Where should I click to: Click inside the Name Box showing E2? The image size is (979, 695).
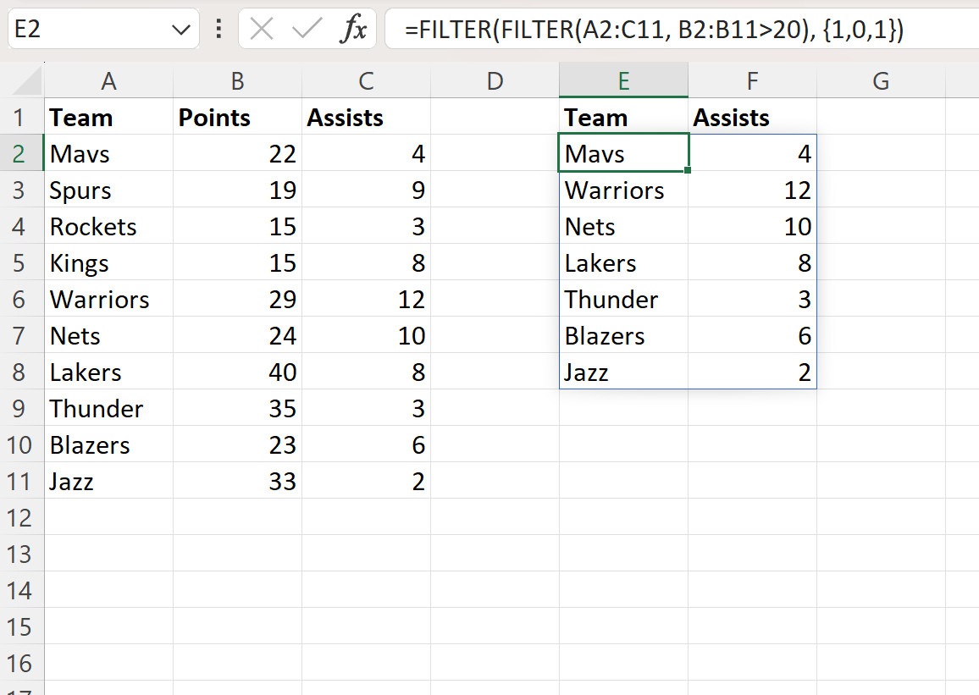tap(85, 30)
